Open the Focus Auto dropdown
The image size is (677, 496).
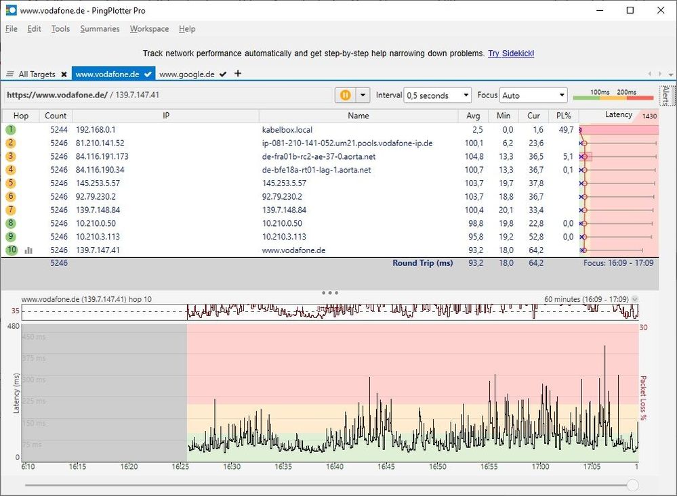[533, 95]
